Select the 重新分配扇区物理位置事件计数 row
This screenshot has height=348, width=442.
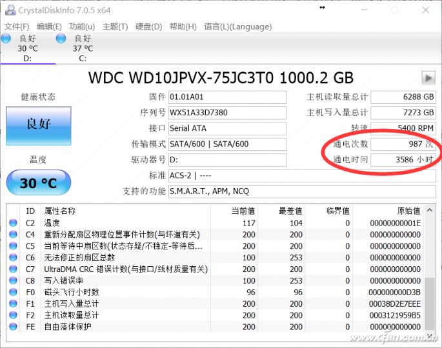(x=215, y=235)
